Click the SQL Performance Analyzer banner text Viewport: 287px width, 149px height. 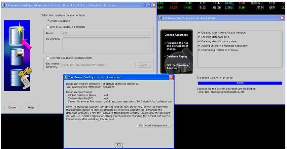point(177,66)
